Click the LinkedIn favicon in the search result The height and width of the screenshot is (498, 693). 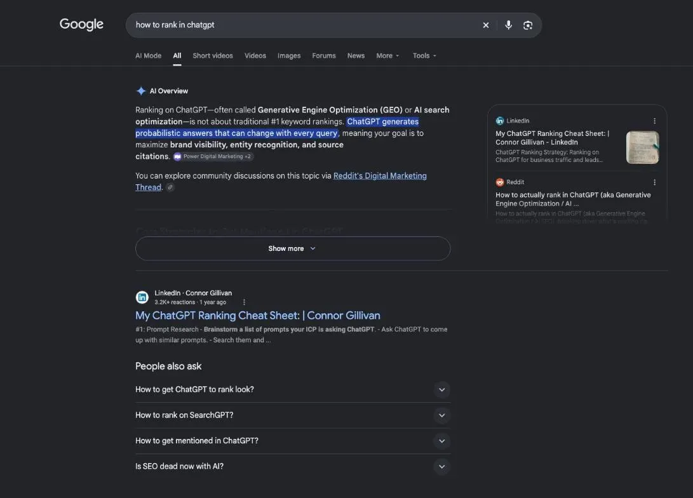pyautogui.click(x=142, y=297)
